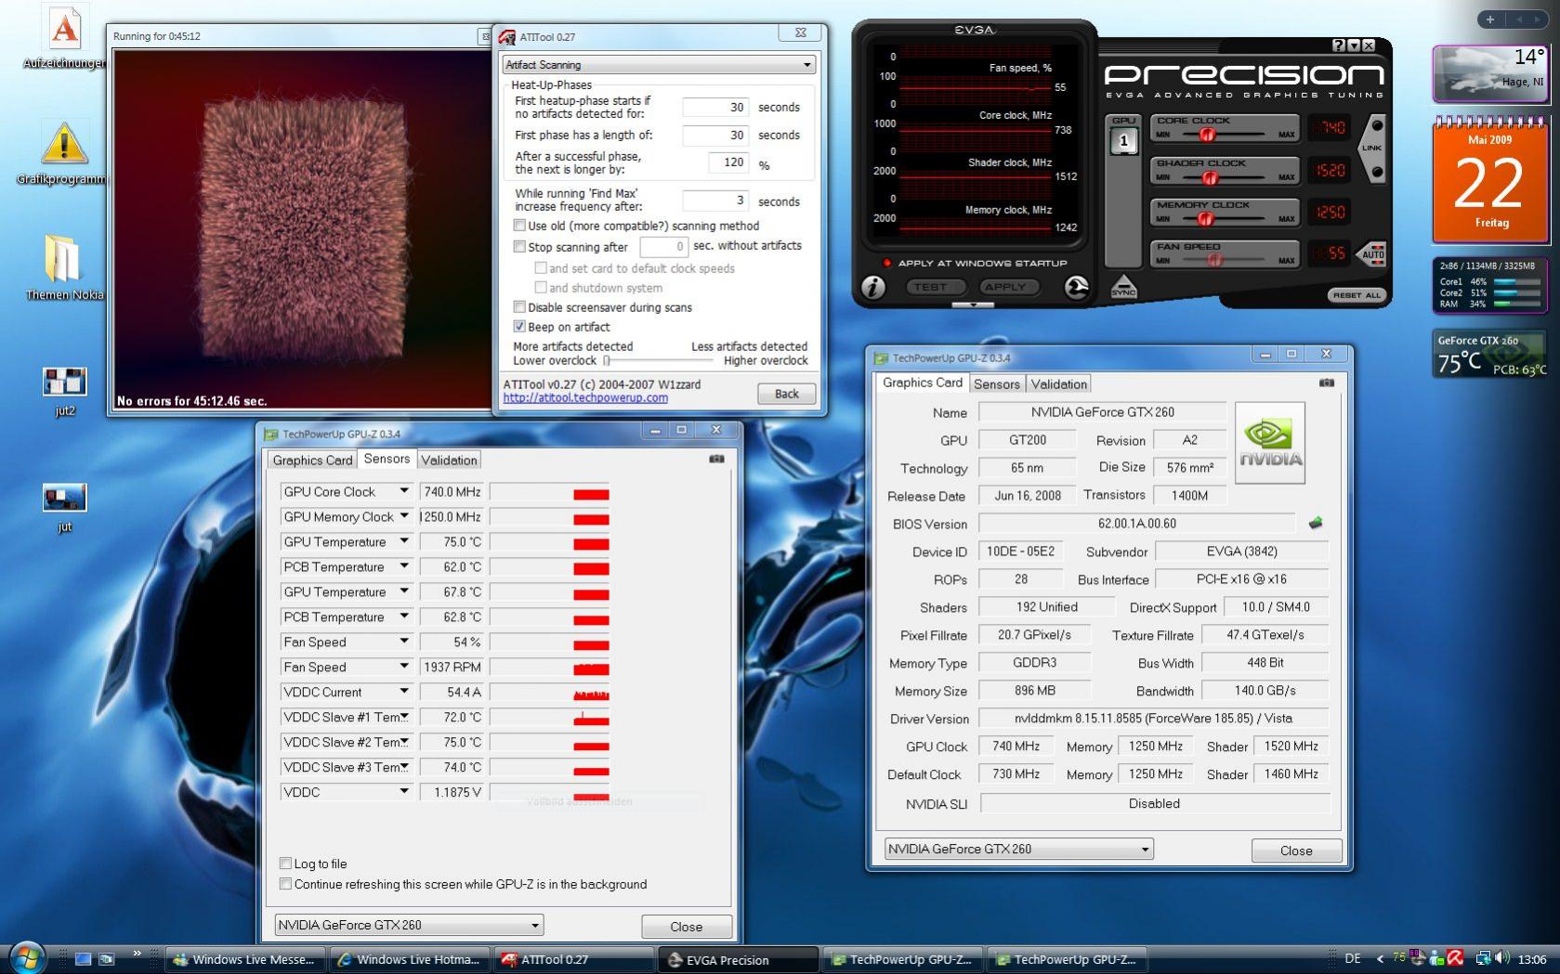Adjust the Shader Clock slider knob
The image size is (1560, 974).
[1209, 177]
